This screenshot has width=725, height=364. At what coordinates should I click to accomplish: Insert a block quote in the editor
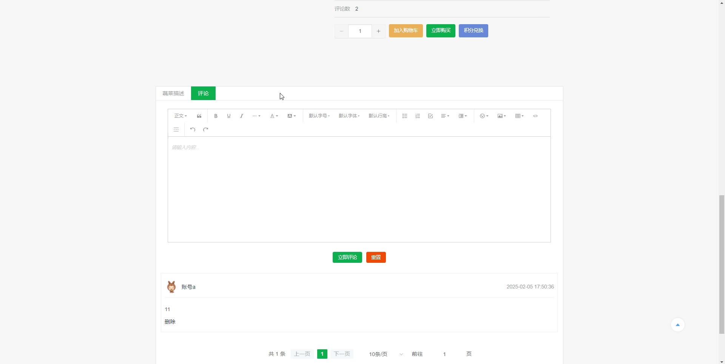[x=199, y=116]
